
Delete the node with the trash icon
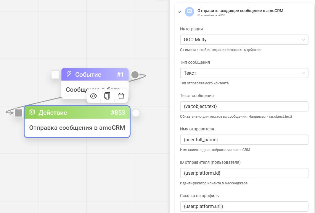tap(121, 96)
